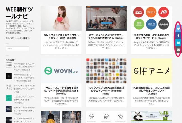Click the Wovn.ioは1行のソースコード excerpt text

click(61, 101)
